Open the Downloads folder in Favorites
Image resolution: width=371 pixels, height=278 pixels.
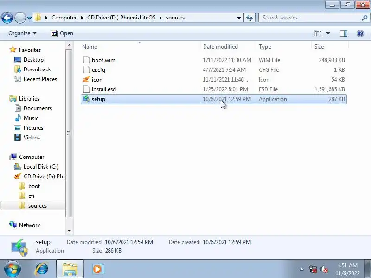pos(37,69)
